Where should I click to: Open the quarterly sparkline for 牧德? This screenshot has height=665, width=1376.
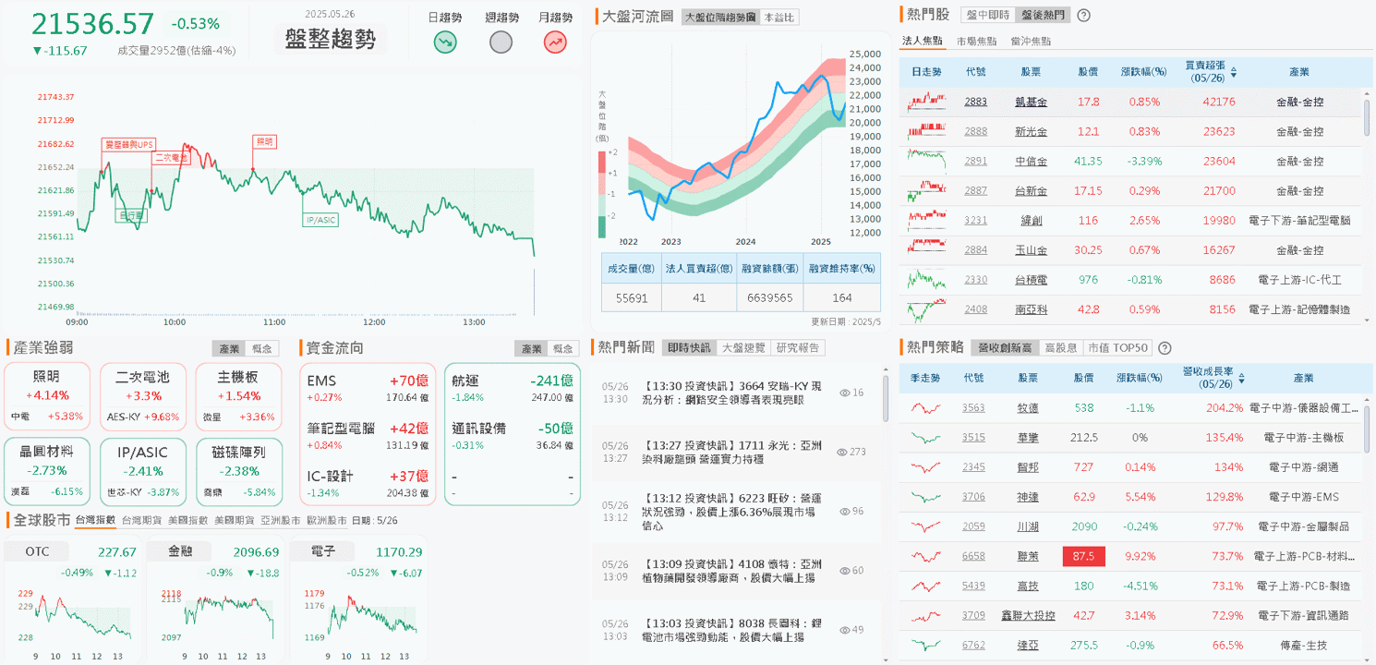(x=925, y=407)
